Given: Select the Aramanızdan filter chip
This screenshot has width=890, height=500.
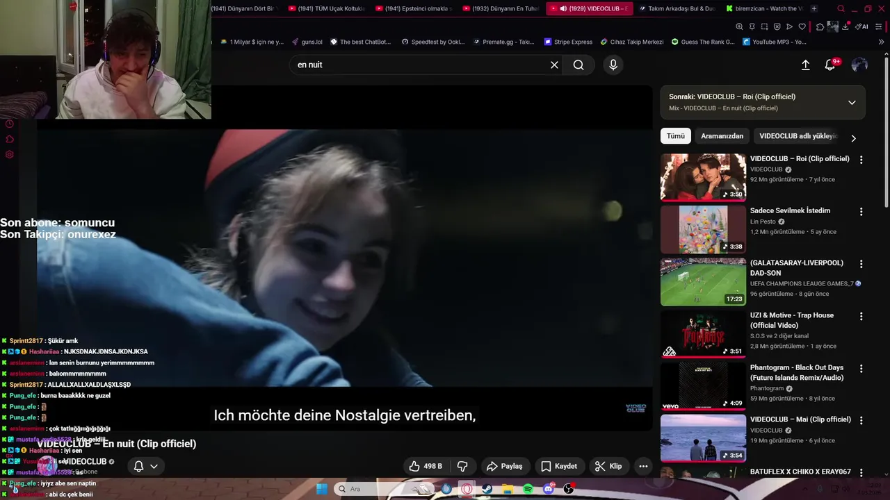Looking at the screenshot, I should click(x=722, y=136).
